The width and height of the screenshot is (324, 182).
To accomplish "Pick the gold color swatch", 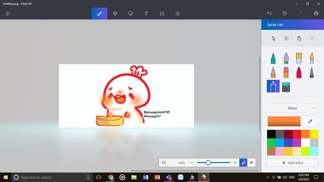I will point(288,151).
